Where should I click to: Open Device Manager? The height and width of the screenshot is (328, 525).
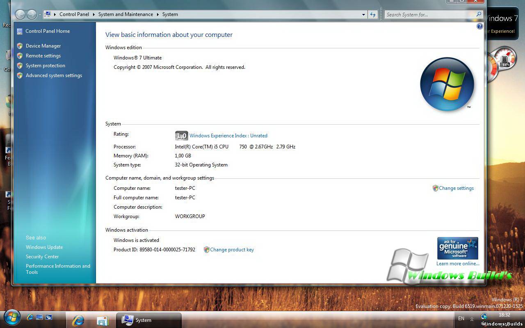(43, 46)
